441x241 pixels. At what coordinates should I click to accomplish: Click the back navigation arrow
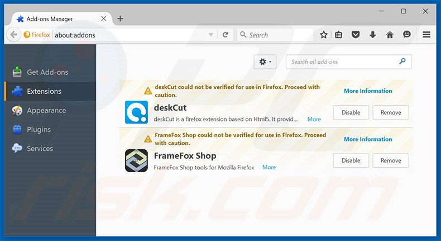(13, 35)
